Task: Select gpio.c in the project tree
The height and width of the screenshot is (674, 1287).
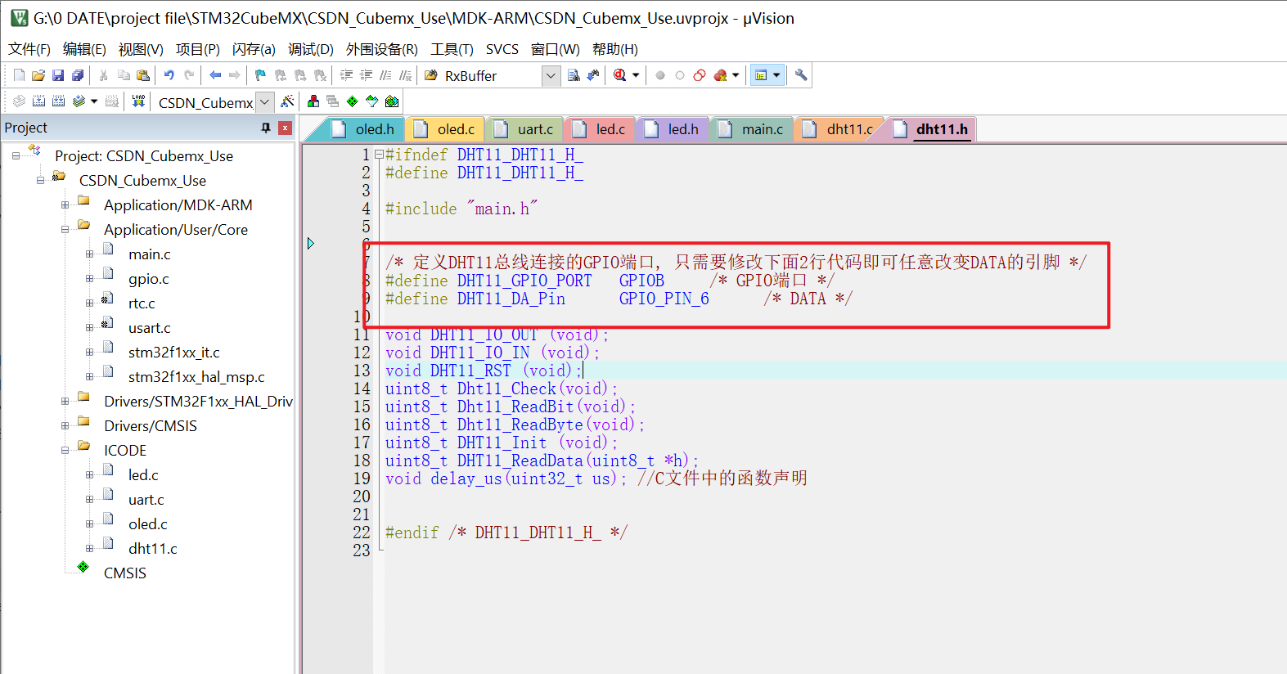Action: (149, 279)
